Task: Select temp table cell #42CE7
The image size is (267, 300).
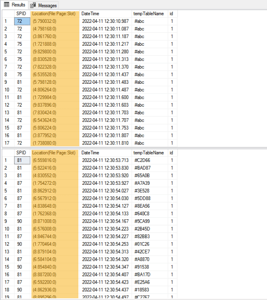Action: tap(149, 252)
